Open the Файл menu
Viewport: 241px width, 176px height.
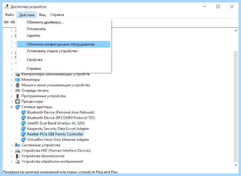click(x=9, y=15)
